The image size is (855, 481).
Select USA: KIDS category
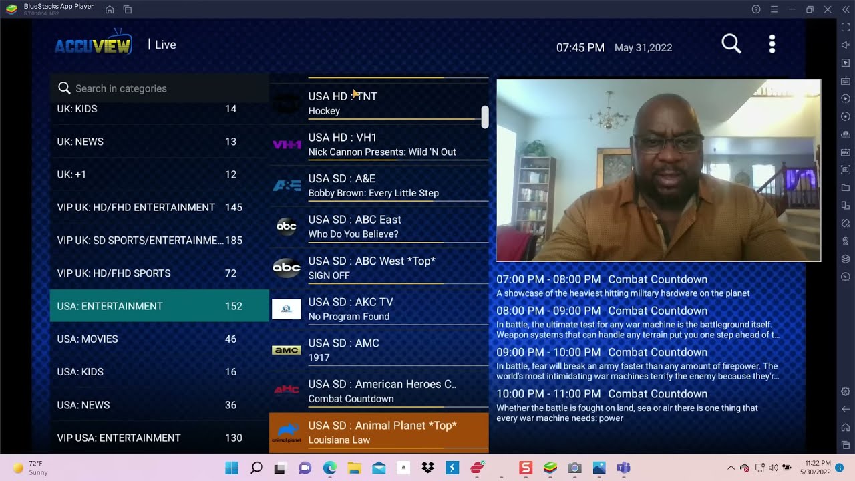[x=159, y=372]
